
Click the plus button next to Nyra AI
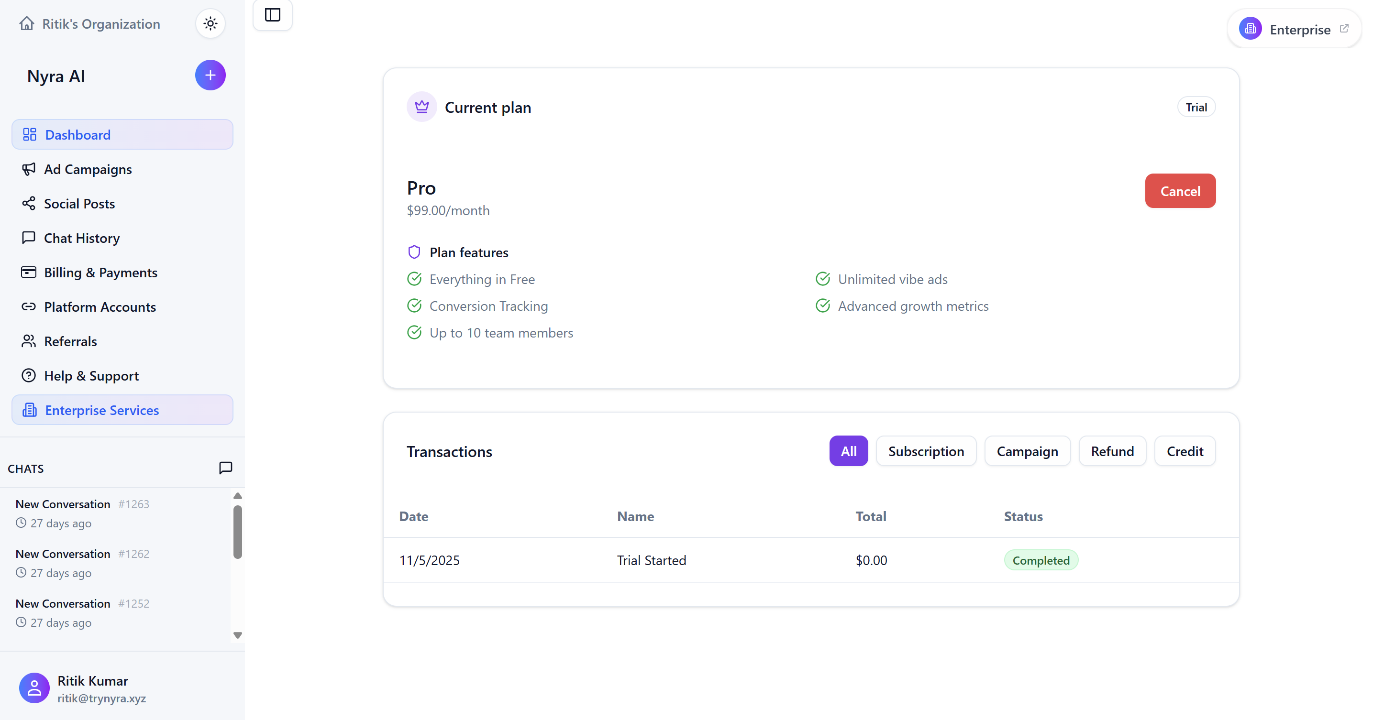[210, 75]
